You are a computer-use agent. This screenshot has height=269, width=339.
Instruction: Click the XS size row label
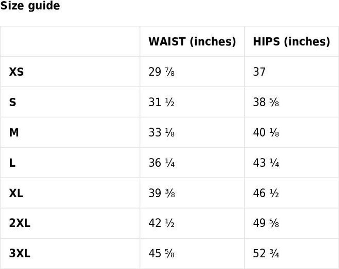pos(17,72)
